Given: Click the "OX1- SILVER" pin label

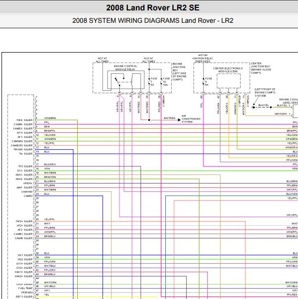Looking at the screenshot, I should (x=25, y=171).
